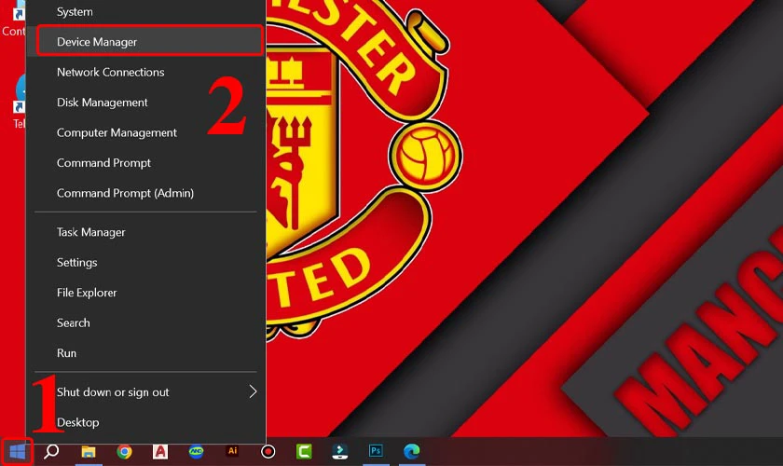Open Computer Management

click(145, 132)
